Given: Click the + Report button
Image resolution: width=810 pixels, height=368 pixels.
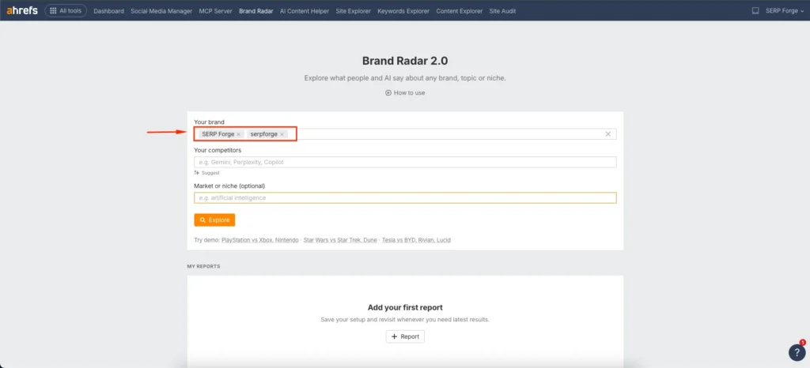Looking at the screenshot, I should pyautogui.click(x=405, y=336).
